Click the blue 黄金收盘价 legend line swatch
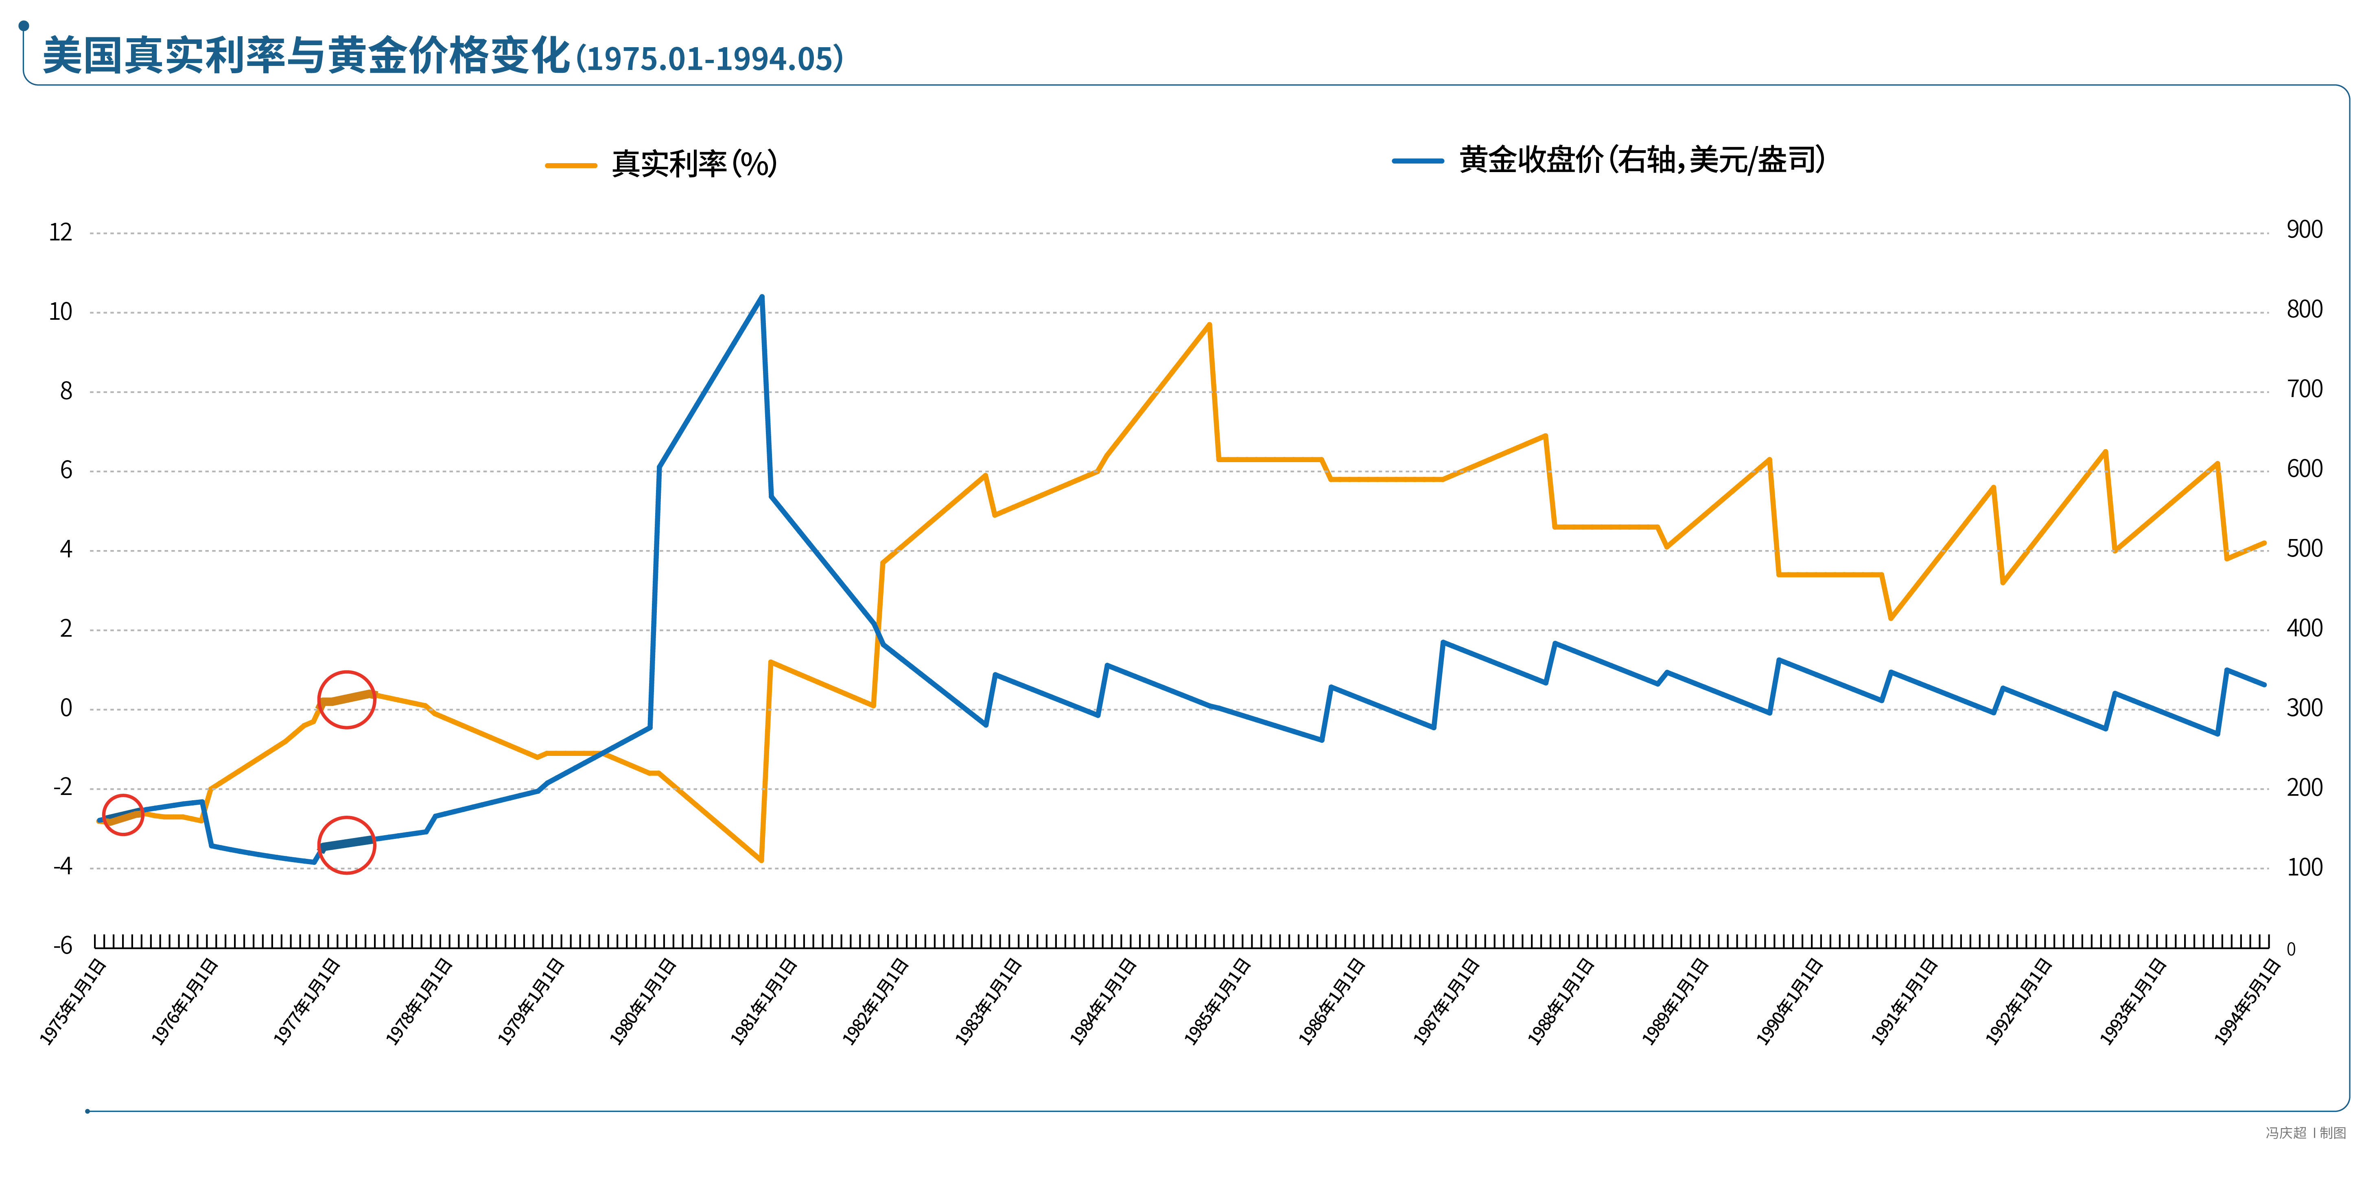 click(1417, 162)
